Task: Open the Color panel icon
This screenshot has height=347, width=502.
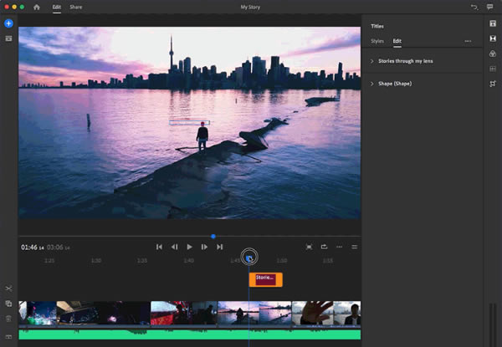Action: (493, 54)
